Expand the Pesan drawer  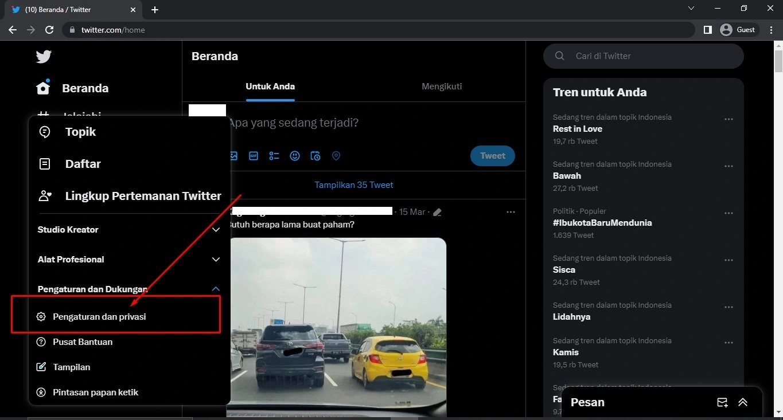tap(743, 402)
